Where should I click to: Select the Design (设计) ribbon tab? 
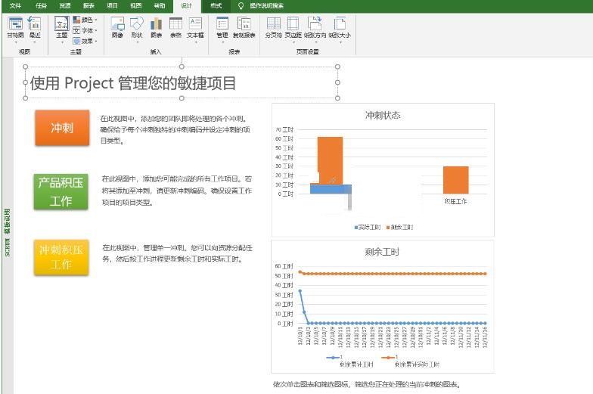click(186, 6)
